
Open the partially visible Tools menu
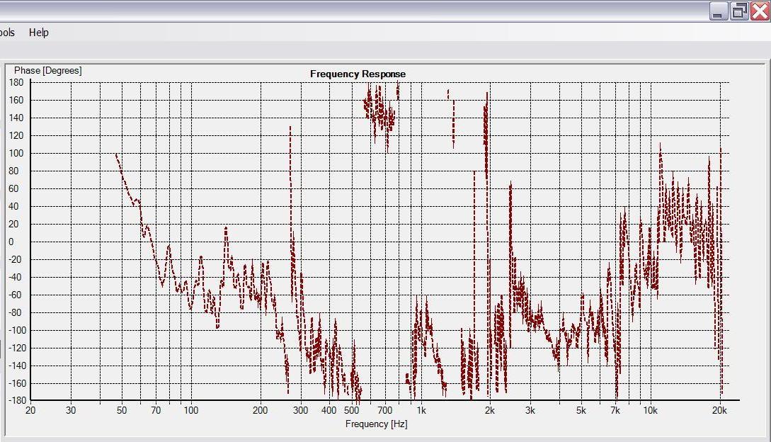click(7, 33)
